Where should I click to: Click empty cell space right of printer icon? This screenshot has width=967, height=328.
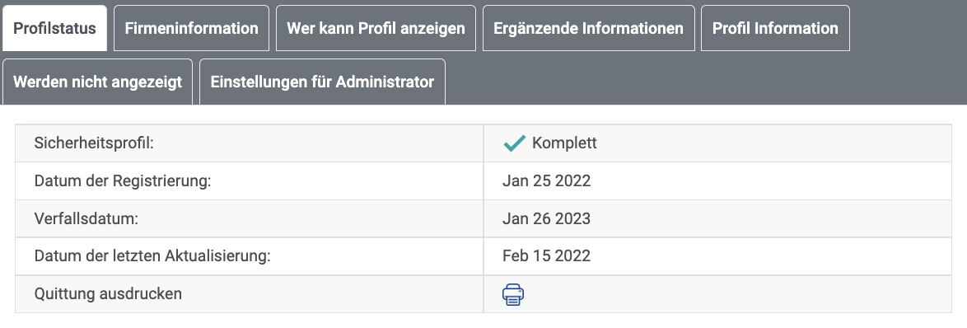point(737,294)
